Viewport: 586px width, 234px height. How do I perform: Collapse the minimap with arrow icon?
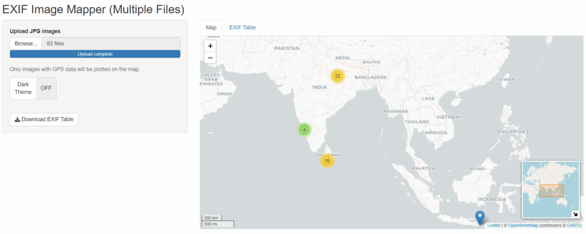575,215
